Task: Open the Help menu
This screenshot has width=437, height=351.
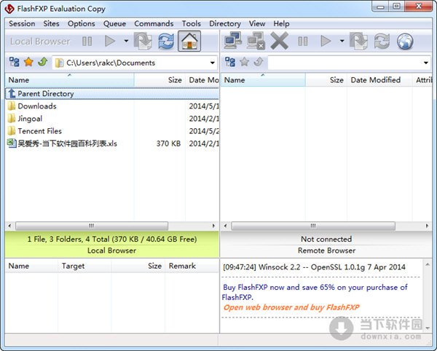Action: click(x=281, y=24)
